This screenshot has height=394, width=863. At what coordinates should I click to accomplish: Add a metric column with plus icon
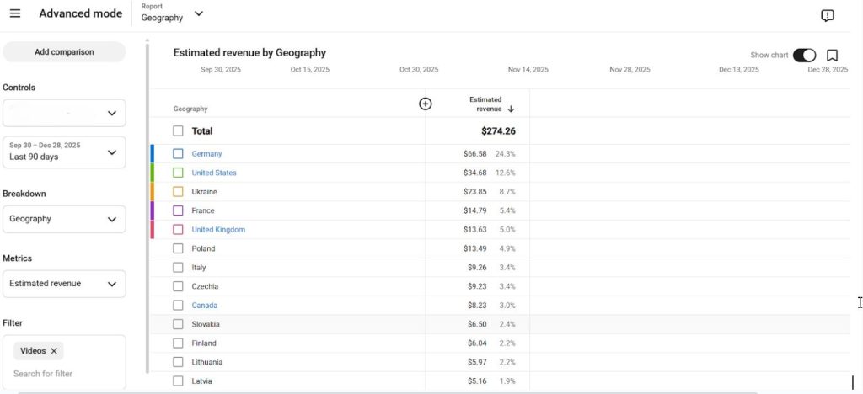[x=426, y=104]
